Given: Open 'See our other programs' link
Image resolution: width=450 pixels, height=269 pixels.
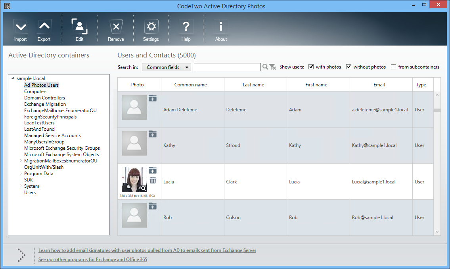Looking at the screenshot, I should 93,259.
